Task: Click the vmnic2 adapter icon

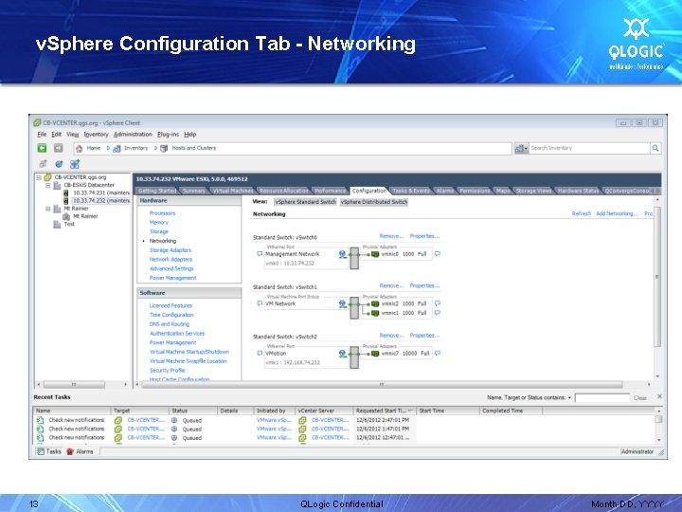Action: (375, 303)
